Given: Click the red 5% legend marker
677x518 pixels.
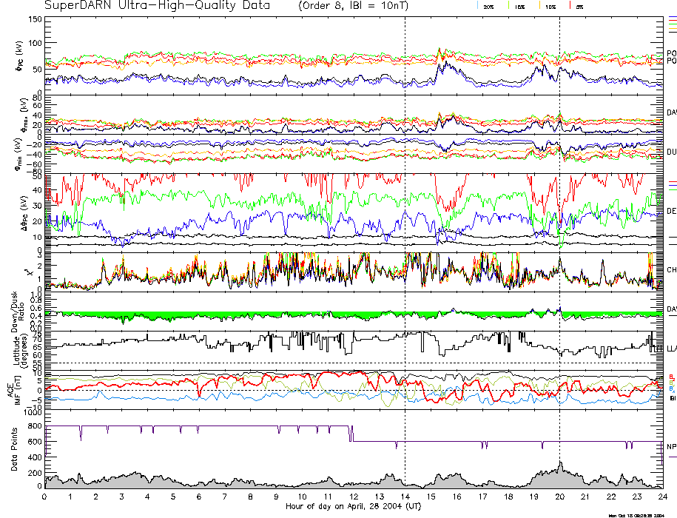Looking at the screenshot, I should pyautogui.click(x=568, y=6).
